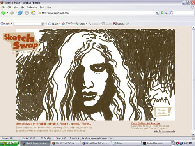This screenshot has width=195, height=146.
Task: Click the green Back arrow button
Action: [4, 13]
